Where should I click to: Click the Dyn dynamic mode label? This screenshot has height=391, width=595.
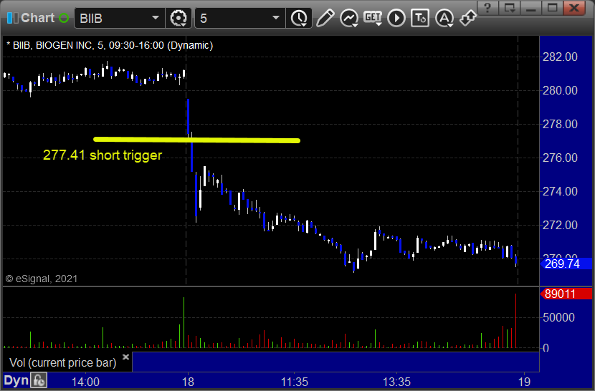click(16, 380)
